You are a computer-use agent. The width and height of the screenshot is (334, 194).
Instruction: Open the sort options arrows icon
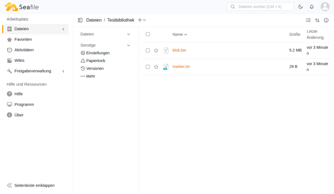(317, 20)
